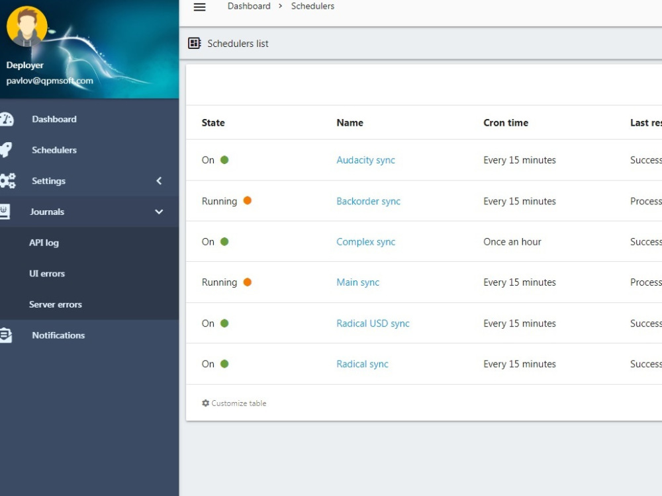Click orange status dot for Main sync
This screenshot has width=662, height=496.
click(248, 282)
